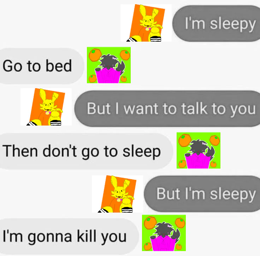Image resolution: width=260 pixels, height=256 pixels.
Task: Click the word "But" in "But I'm sleepy"
Action: pos(168,194)
